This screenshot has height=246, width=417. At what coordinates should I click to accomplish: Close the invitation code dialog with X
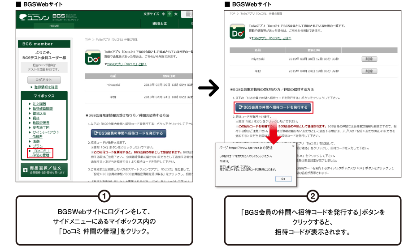pos(293,146)
